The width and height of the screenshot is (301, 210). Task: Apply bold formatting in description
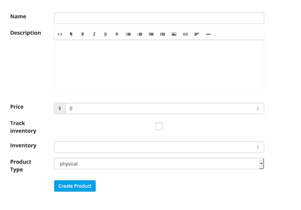[83, 34]
